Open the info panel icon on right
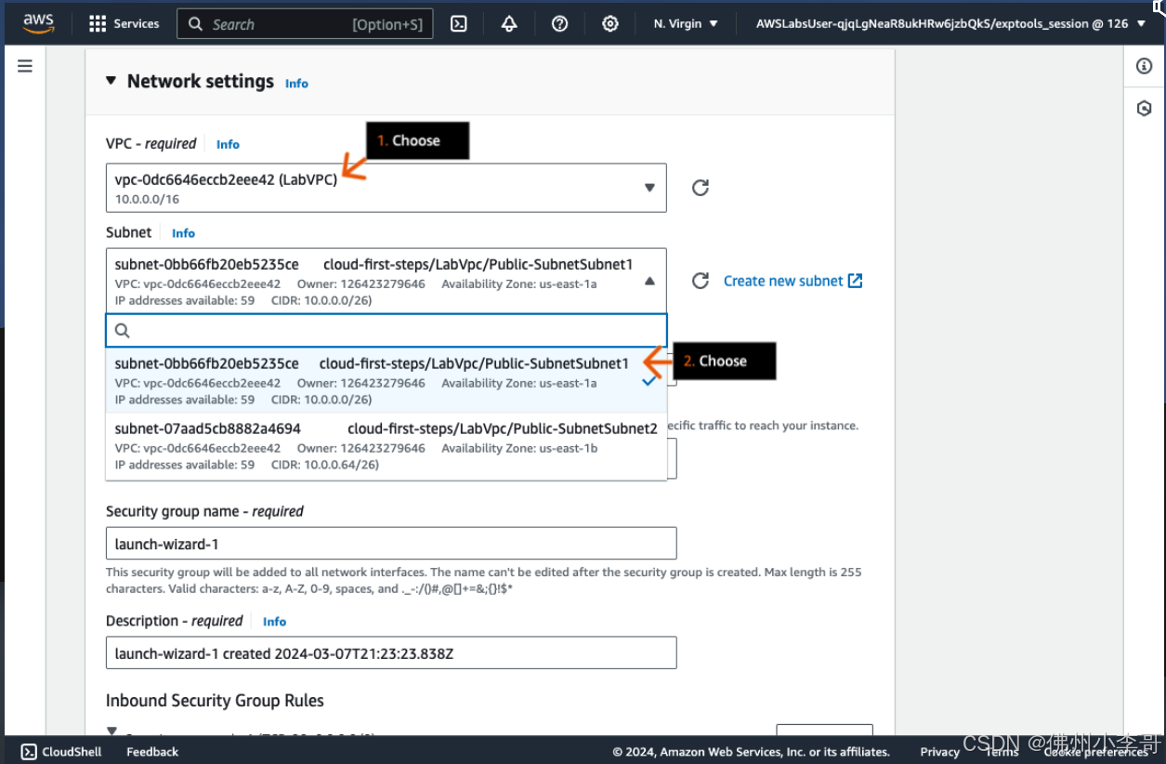The height and width of the screenshot is (764, 1166). 1144,66
